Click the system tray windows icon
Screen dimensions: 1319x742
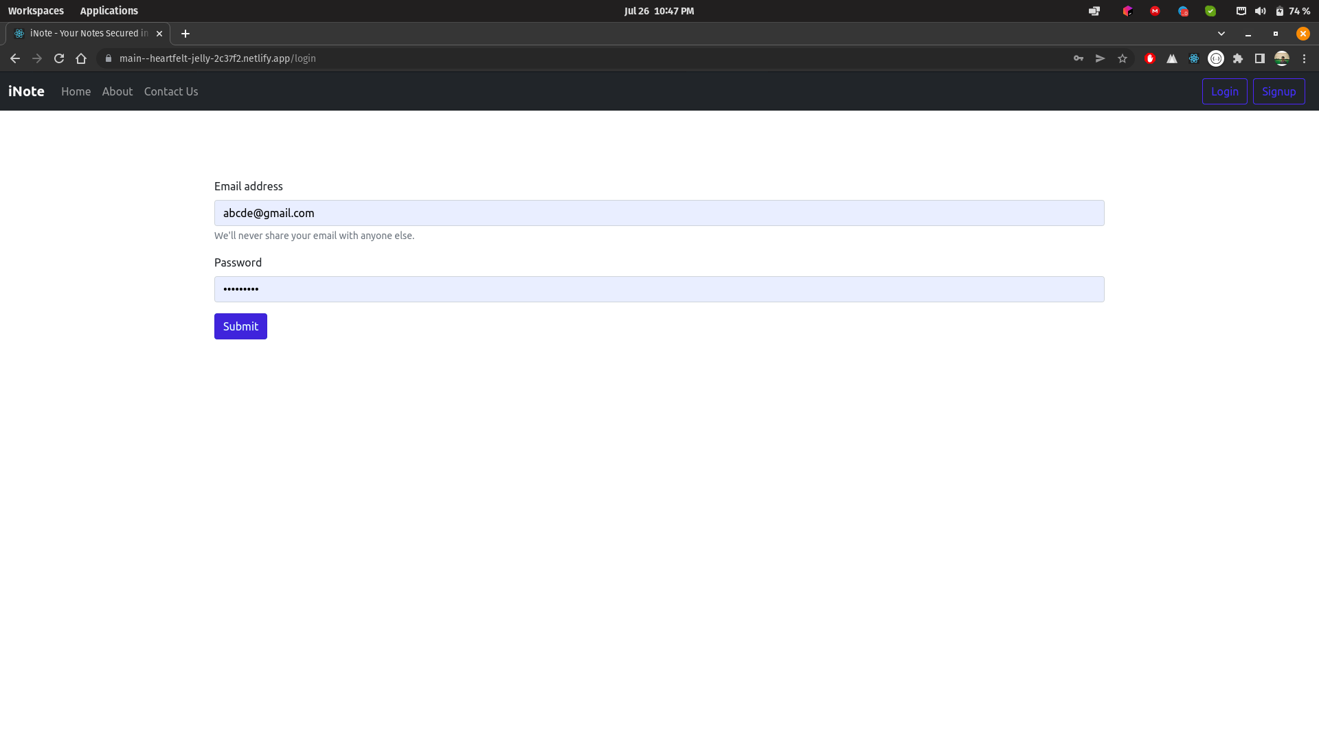[1094, 11]
